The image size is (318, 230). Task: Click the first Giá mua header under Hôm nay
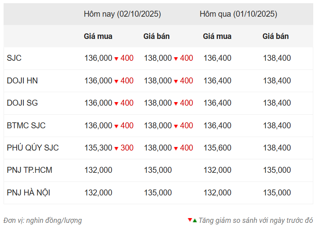pos(98,36)
